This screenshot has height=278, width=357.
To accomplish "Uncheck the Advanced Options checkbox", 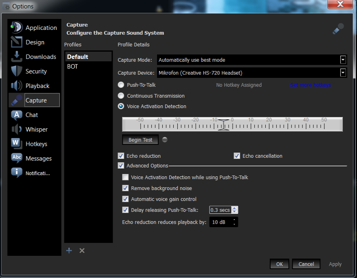I will point(121,165).
